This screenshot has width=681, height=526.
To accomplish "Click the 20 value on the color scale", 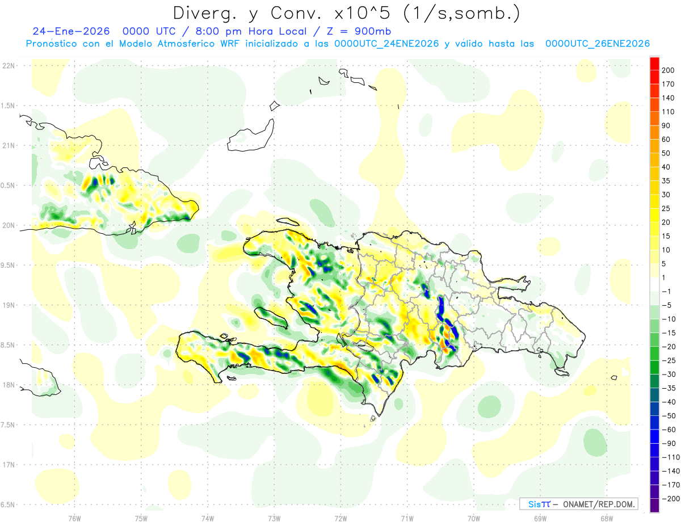I will pyautogui.click(x=666, y=222).
